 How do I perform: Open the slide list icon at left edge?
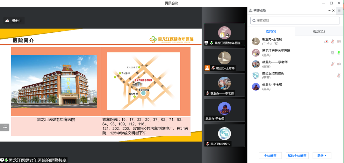tap(4, 127)
